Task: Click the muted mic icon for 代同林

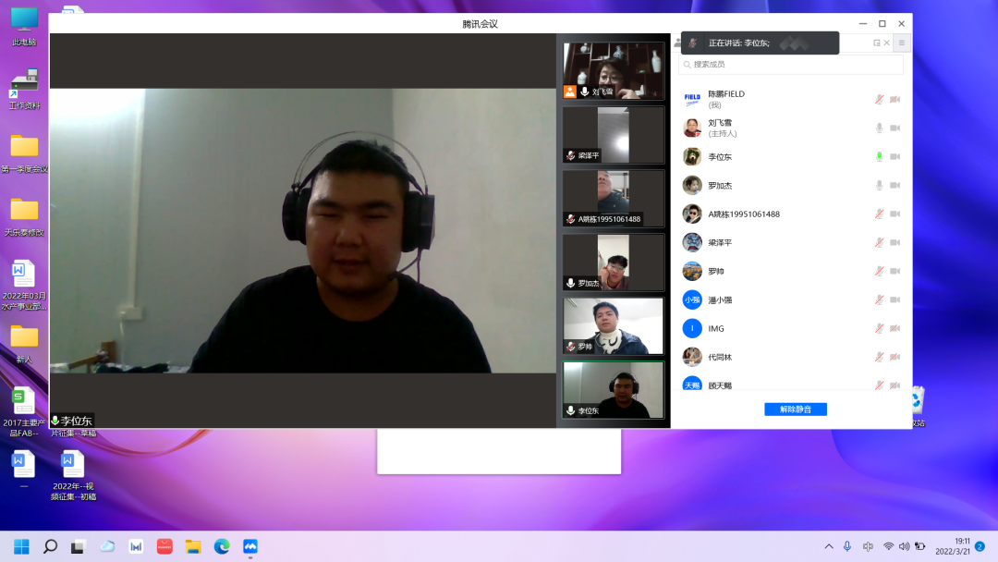Action: [x=879, y=357]
